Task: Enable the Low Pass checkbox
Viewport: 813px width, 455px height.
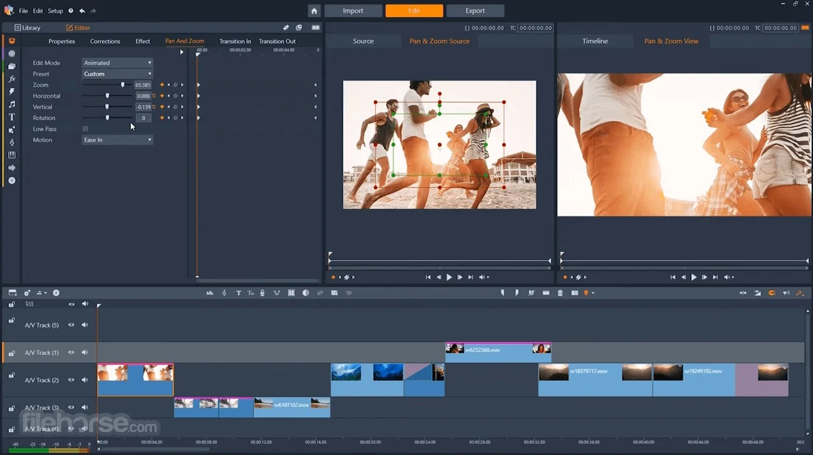Action: tap(86, 129)
